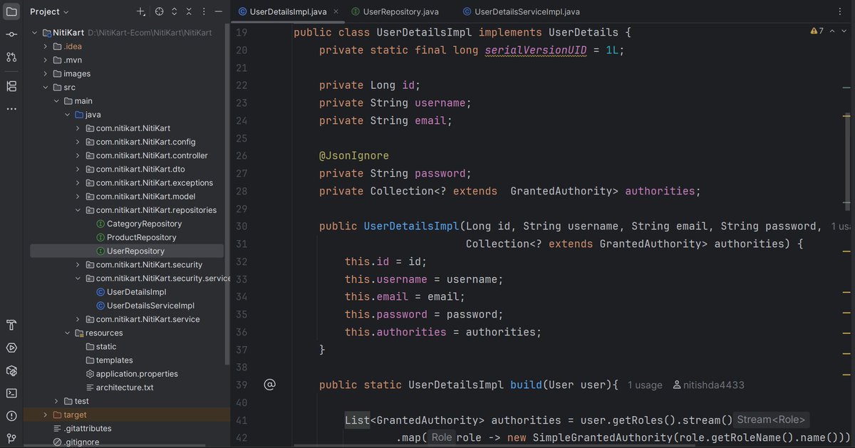Screen dimensions: 855x448
Task: Open the Problems tool window icon
Action: [x=11, y=415]
